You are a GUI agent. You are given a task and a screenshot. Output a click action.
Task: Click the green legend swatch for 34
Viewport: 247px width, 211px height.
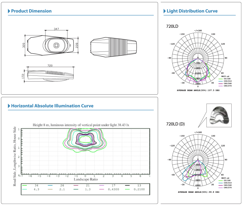25,185
